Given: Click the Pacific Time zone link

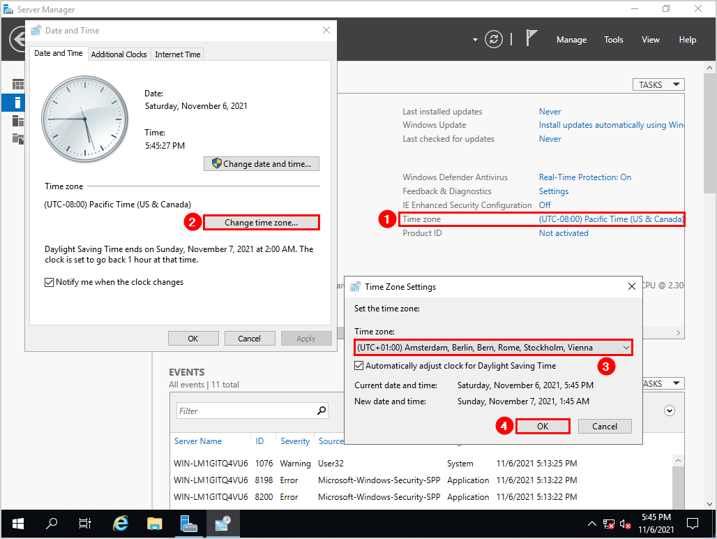Looking at the screenshot, I should click(611, 219).
